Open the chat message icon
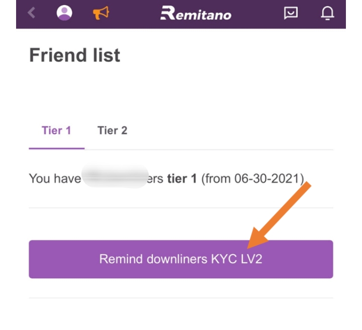The height and width of the screenshot is (330, 362). (291, 14)
